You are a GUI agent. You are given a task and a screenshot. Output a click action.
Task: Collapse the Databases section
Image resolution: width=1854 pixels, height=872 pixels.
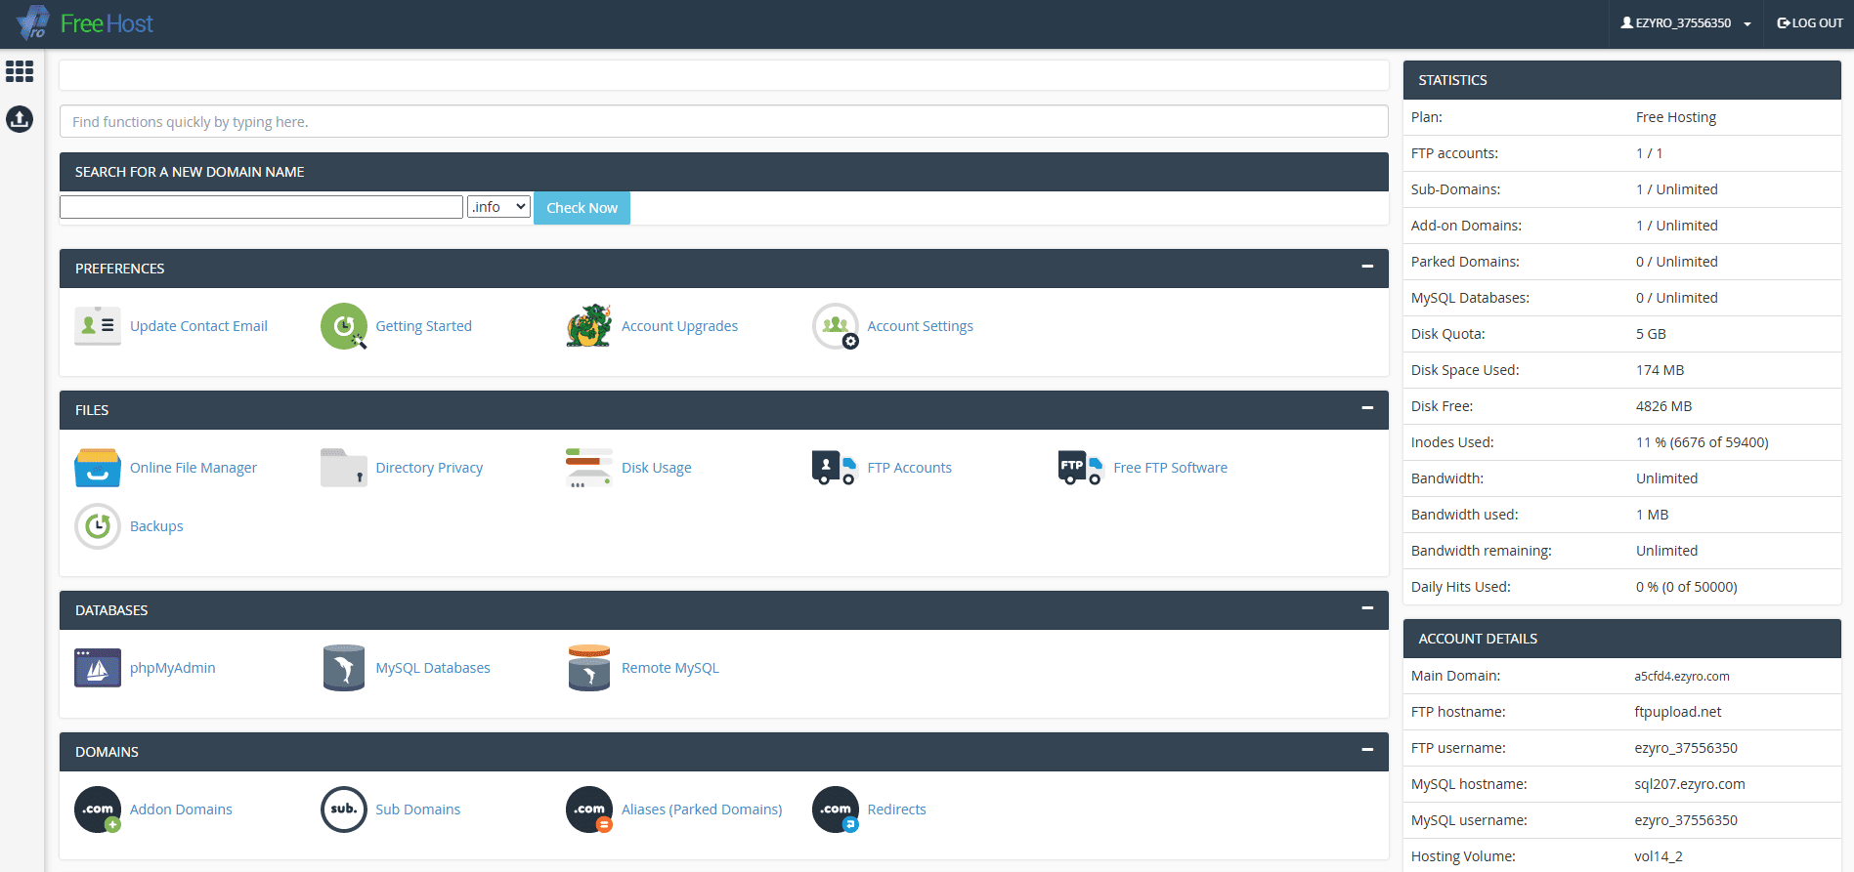(x=1367, y=608)
